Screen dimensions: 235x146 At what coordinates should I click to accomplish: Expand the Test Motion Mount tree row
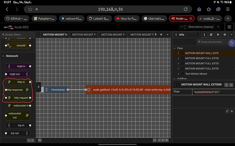(178, 74)
